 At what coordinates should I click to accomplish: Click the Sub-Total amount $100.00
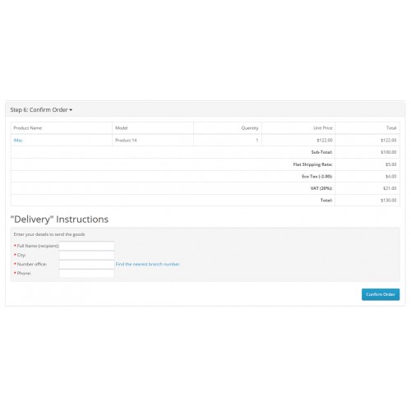tap(388, 152)
